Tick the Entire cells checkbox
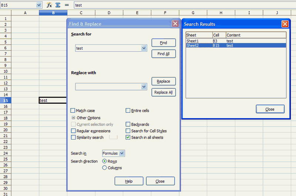The height and width of the screenshot is (196, 296). coord(128,111)
